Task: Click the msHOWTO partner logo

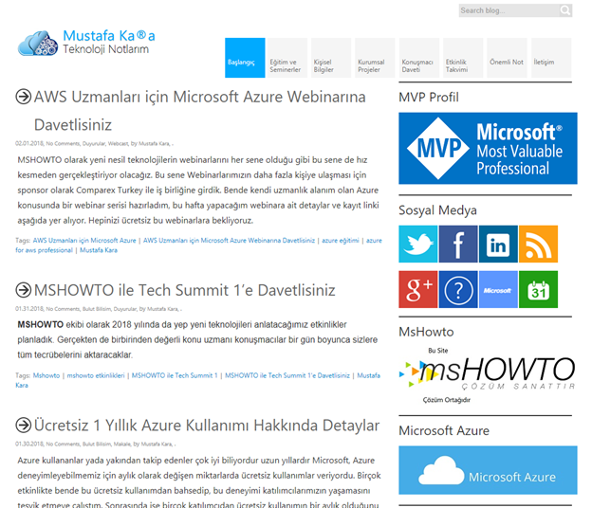Action: coord(487,373)
